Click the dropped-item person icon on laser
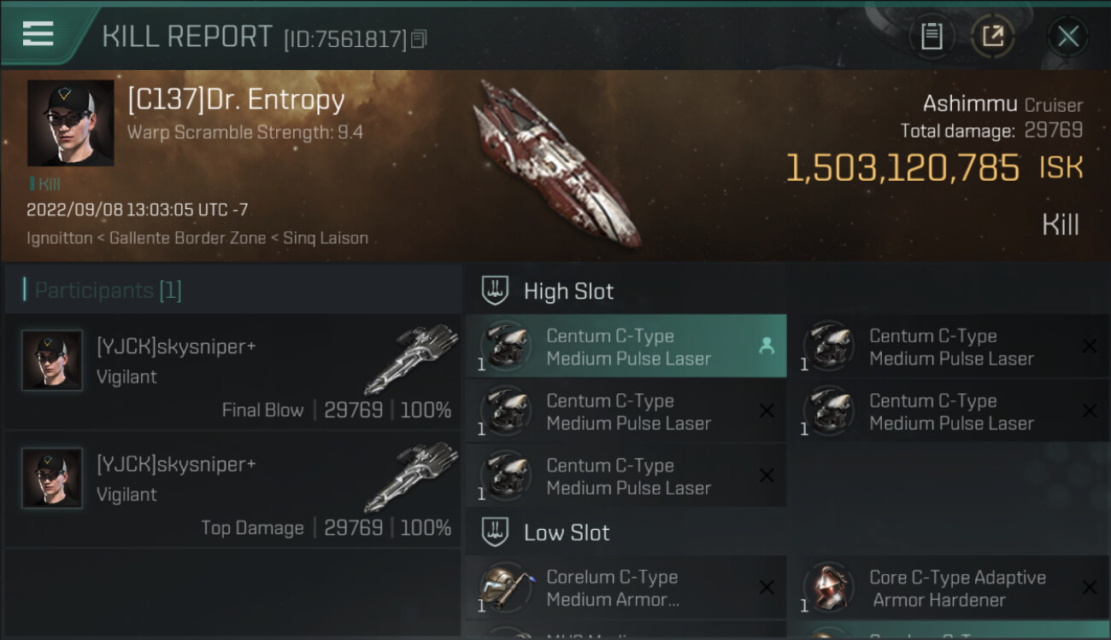The image size is (1111, 640). click(x=767, y=346)
